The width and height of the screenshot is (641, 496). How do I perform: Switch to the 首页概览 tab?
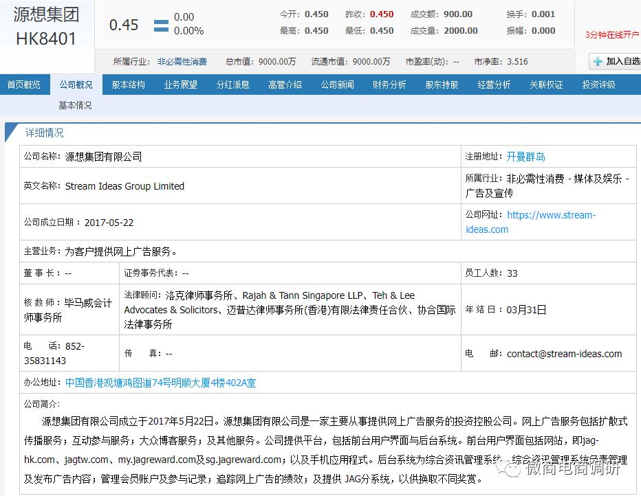(25, 84)
